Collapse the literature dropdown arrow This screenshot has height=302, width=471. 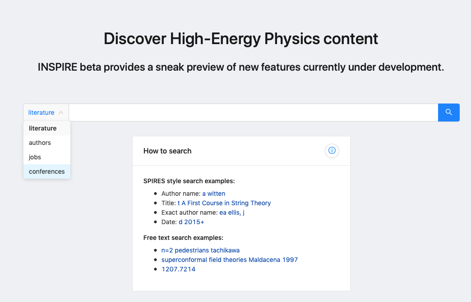(x=61, y=113)
